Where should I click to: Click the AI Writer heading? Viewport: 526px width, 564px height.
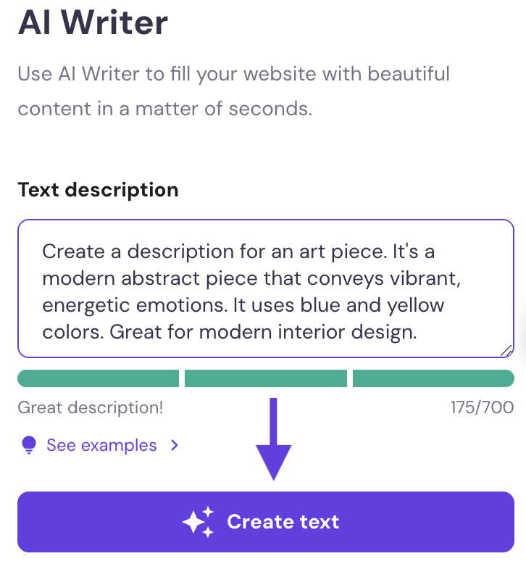[x=93, y=23]
